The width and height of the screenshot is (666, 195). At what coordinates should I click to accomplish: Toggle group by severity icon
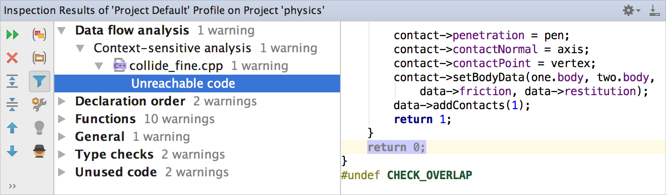[x=39, y=35]
